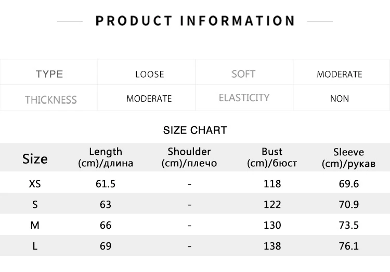Viewport: 390px width, 272px height.
Task: Select the 138 bust value
Action: (272, 245)
